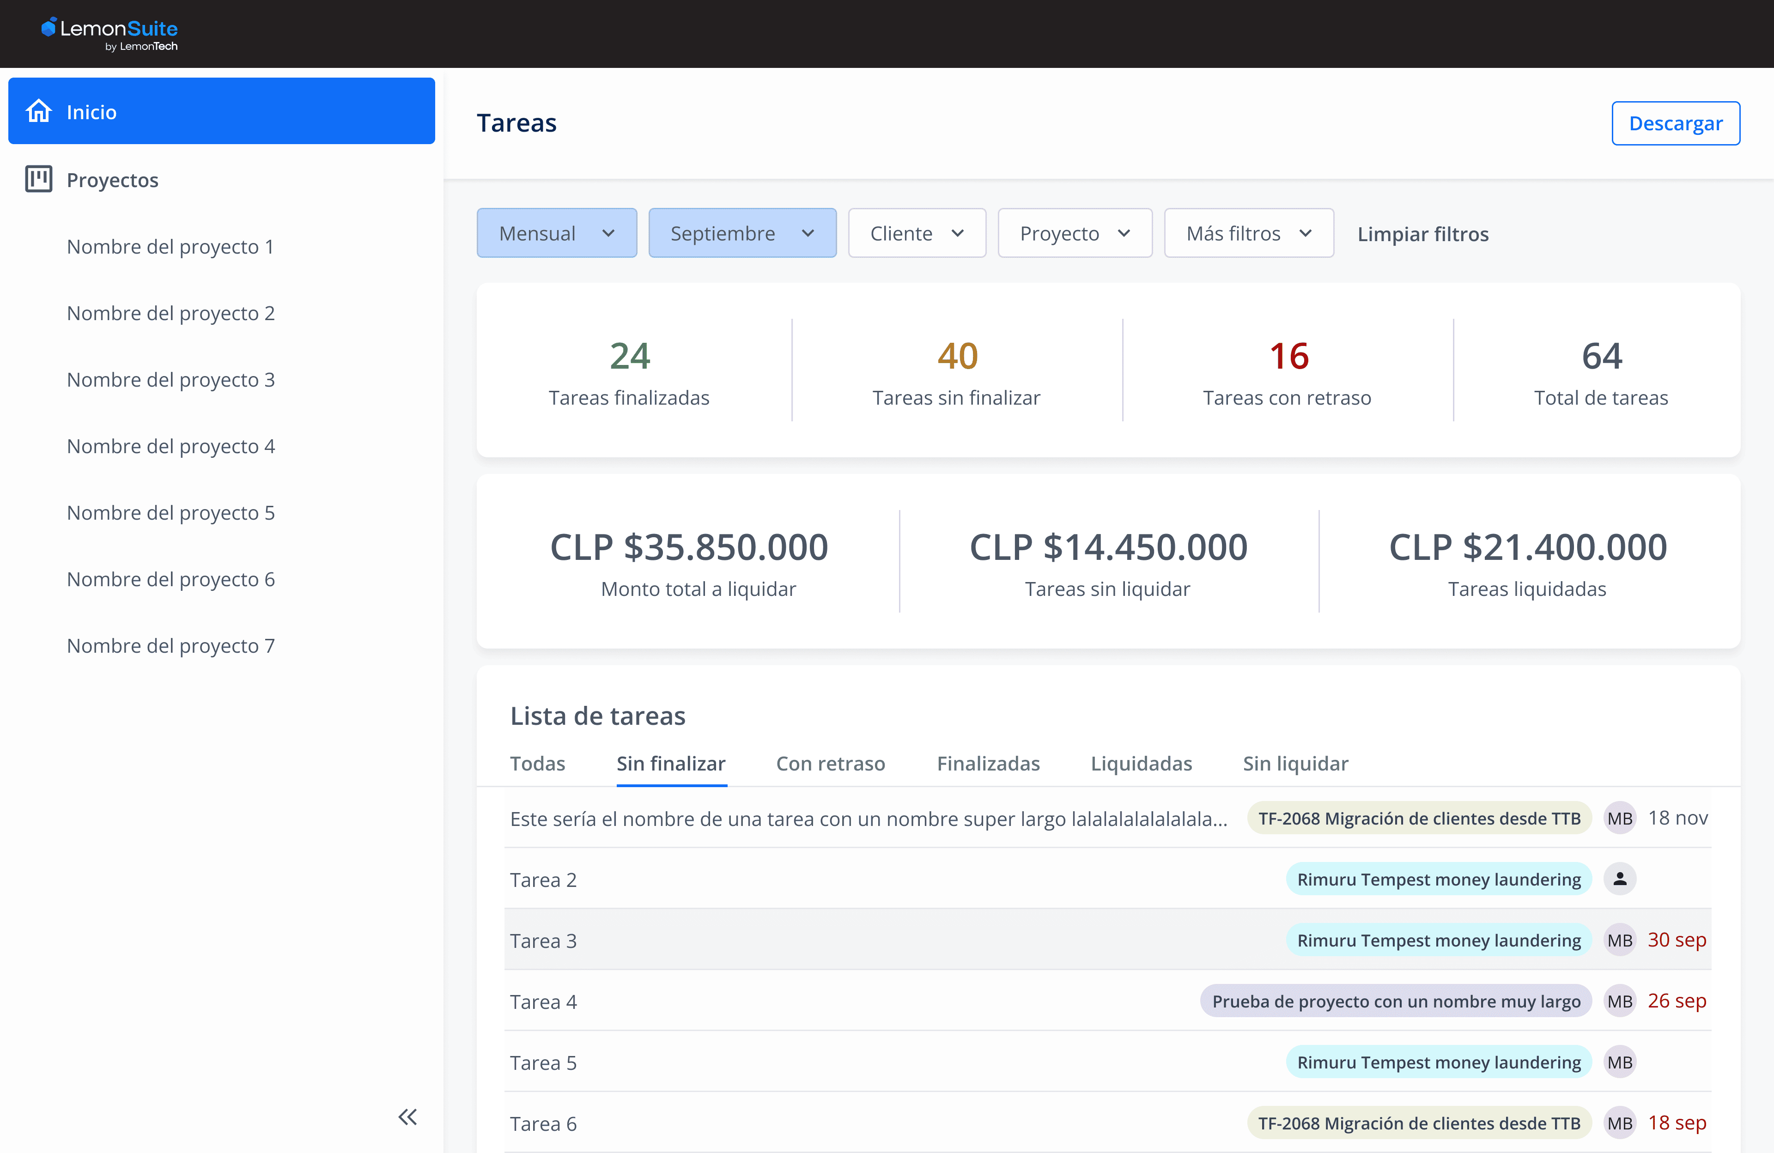Screen dimensions: 1774x1153
Task: Click Limpiar filtros link
Action: point(1423,234)
